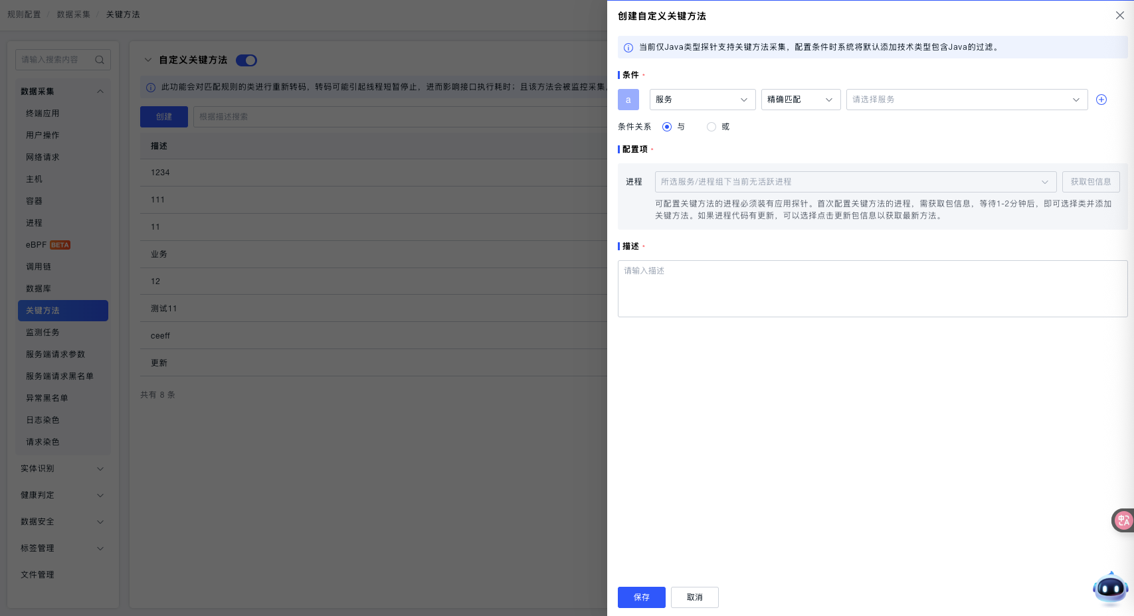
Task: Open 调用链 in the sidebar menu
Action: (39, 267)
